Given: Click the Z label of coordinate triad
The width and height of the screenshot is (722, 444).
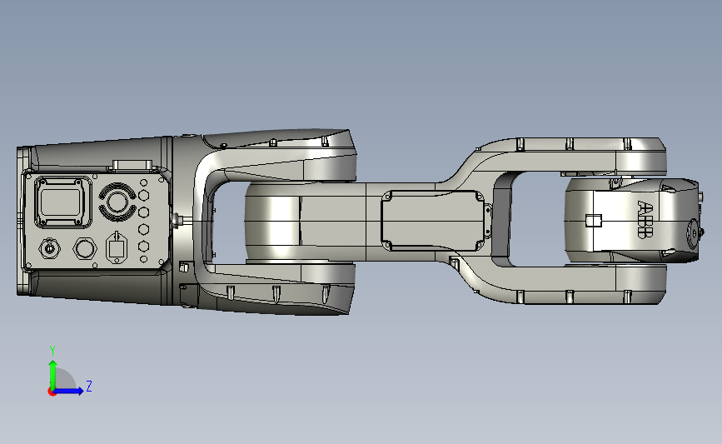Looking at the screenshot, I should pos(89,386).
